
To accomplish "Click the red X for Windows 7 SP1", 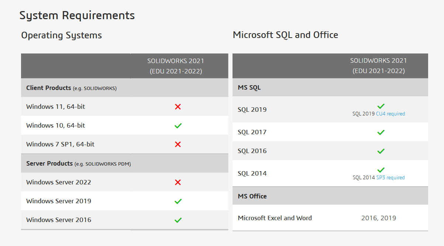I will [x=178, y=144].
